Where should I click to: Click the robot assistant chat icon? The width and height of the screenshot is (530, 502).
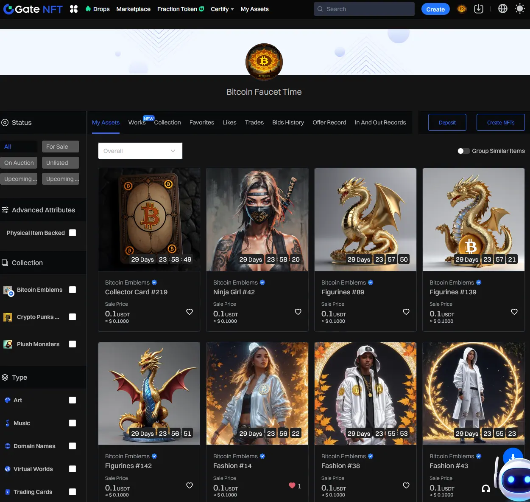514,479
